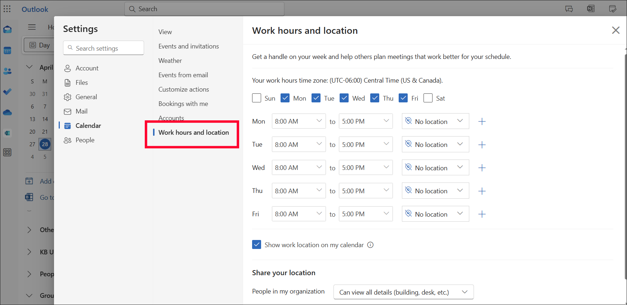Open OneNote feed icon in header

(x=591, y=9)
